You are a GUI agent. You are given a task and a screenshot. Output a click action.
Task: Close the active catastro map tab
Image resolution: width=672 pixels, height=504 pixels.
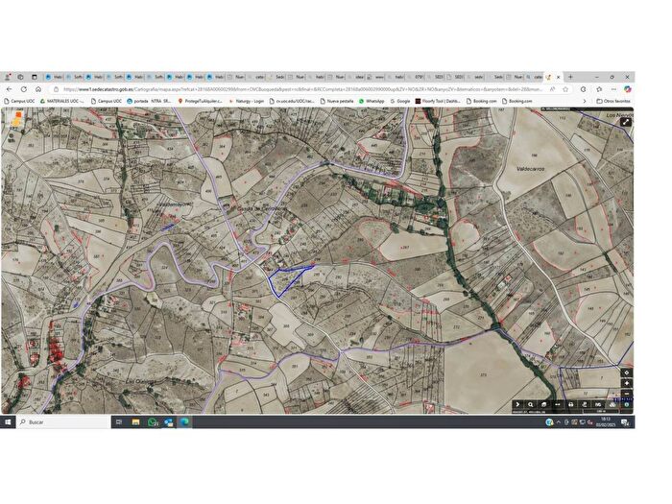pos(559,77)
